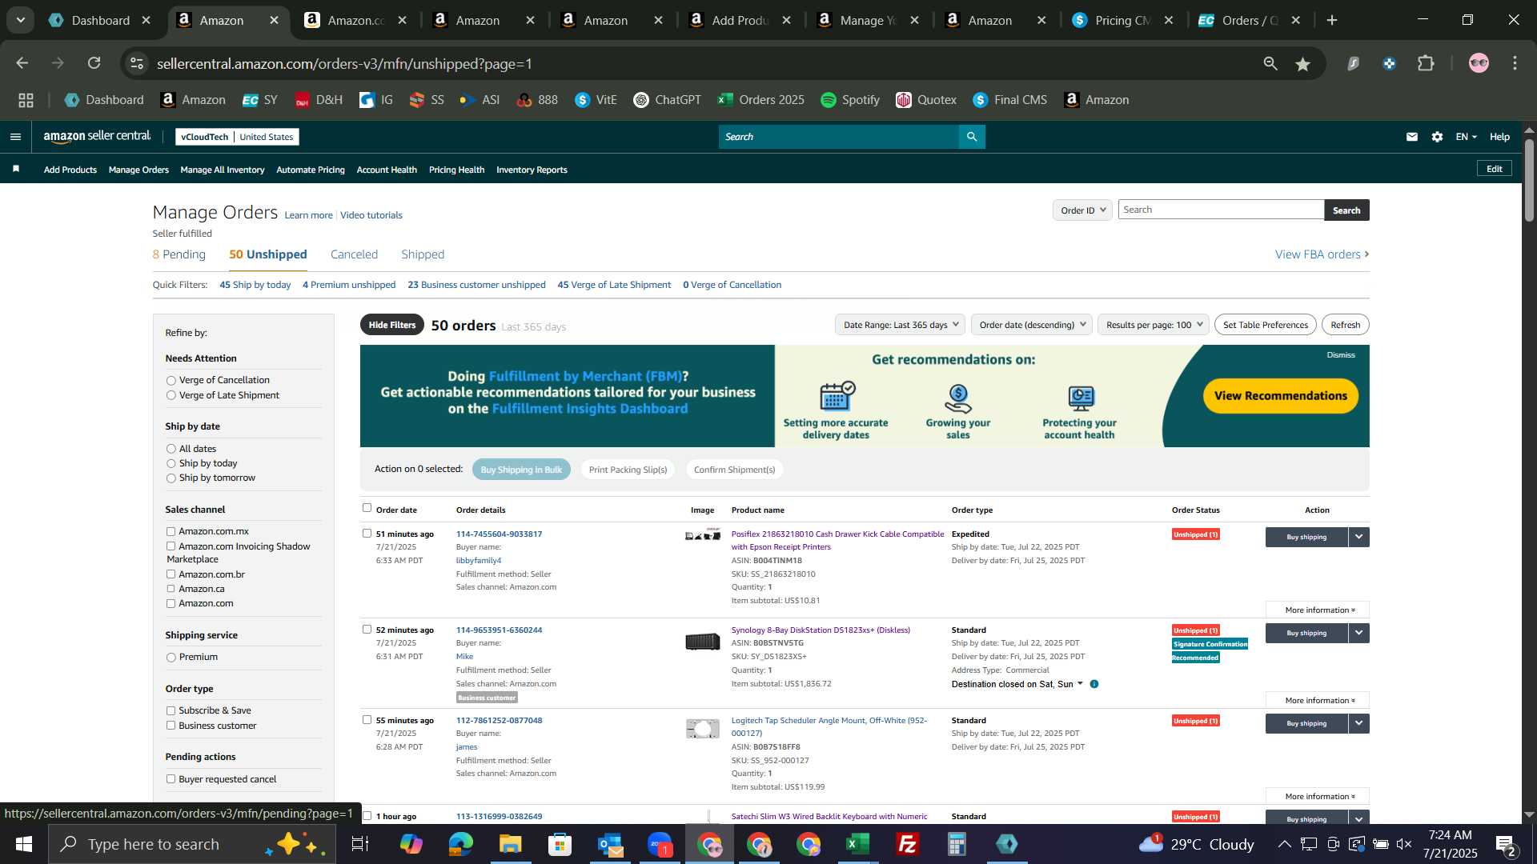Expand the browser tab search chevron
Screen dimensions: 1537x864
click(20, 20)
